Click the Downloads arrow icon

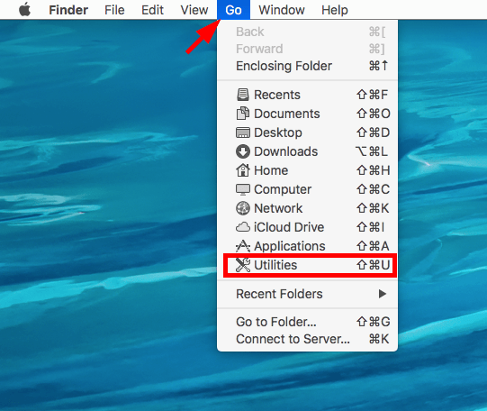[x=242, y=151]
